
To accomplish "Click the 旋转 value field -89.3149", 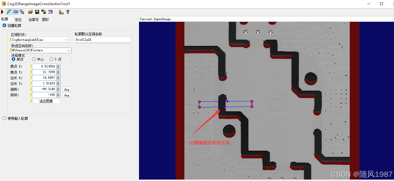I will (44, 89).
